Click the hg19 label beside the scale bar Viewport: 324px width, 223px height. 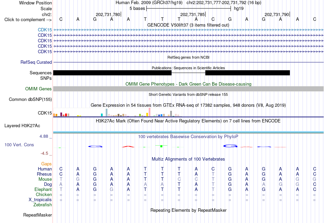coord(239,9)
